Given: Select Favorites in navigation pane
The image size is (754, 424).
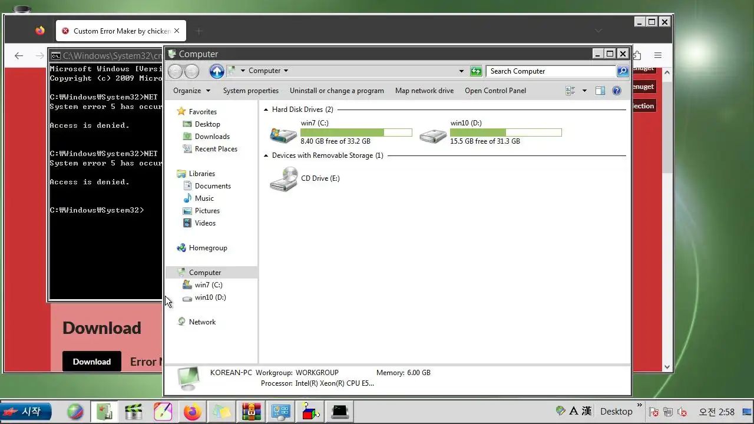Looking at the screenshot, I should (203, 112).
